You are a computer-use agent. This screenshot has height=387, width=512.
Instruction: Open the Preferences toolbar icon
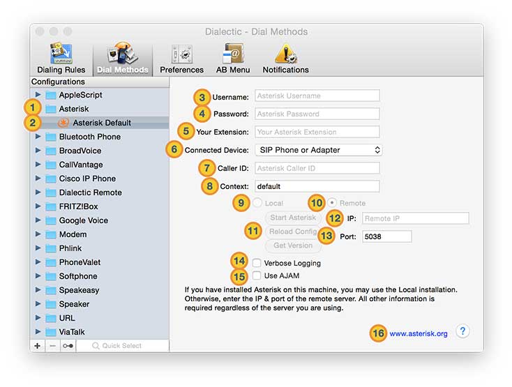(181, 54)
